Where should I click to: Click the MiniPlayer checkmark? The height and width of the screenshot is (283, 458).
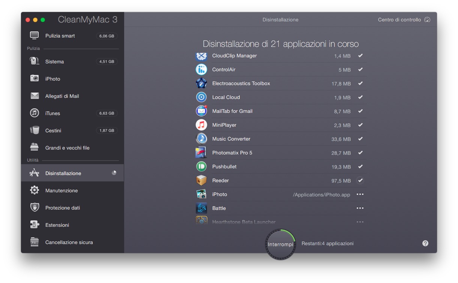[360, 125]
